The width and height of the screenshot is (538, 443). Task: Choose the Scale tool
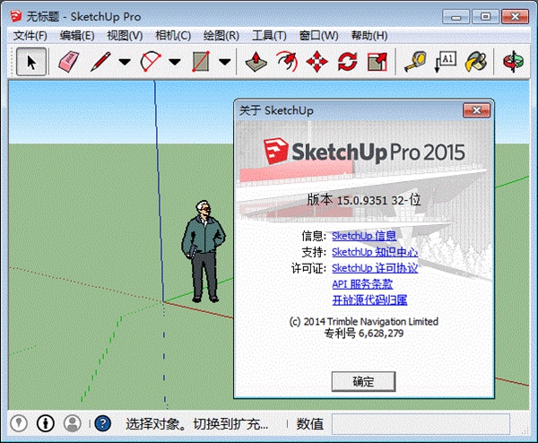(x=377, y=61)
